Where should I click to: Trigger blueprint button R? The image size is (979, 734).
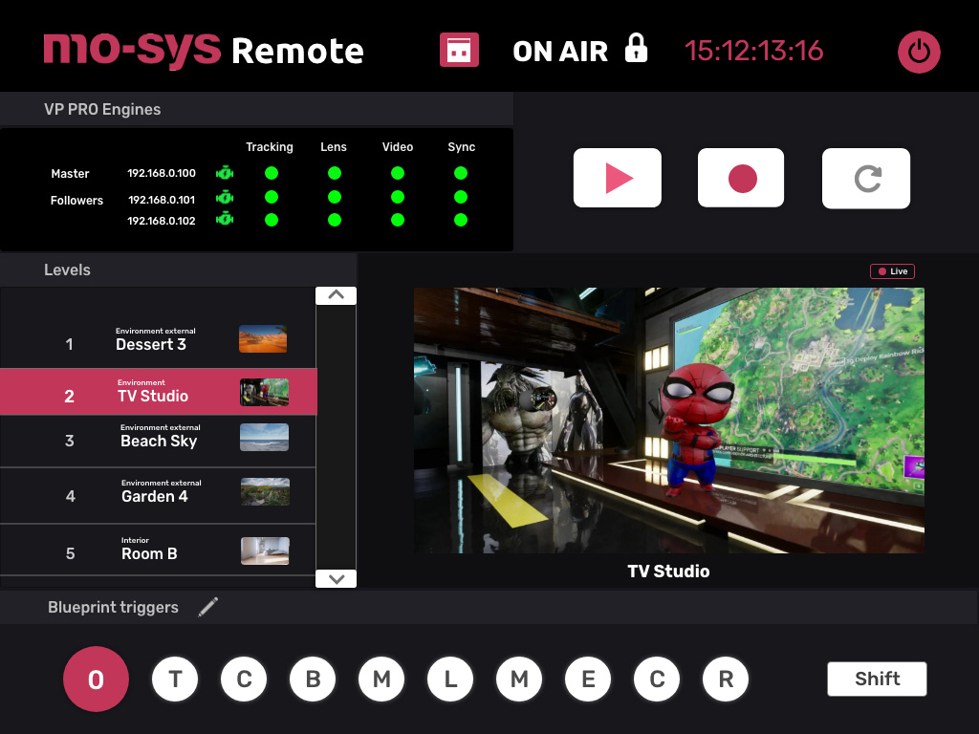point(726,680)
